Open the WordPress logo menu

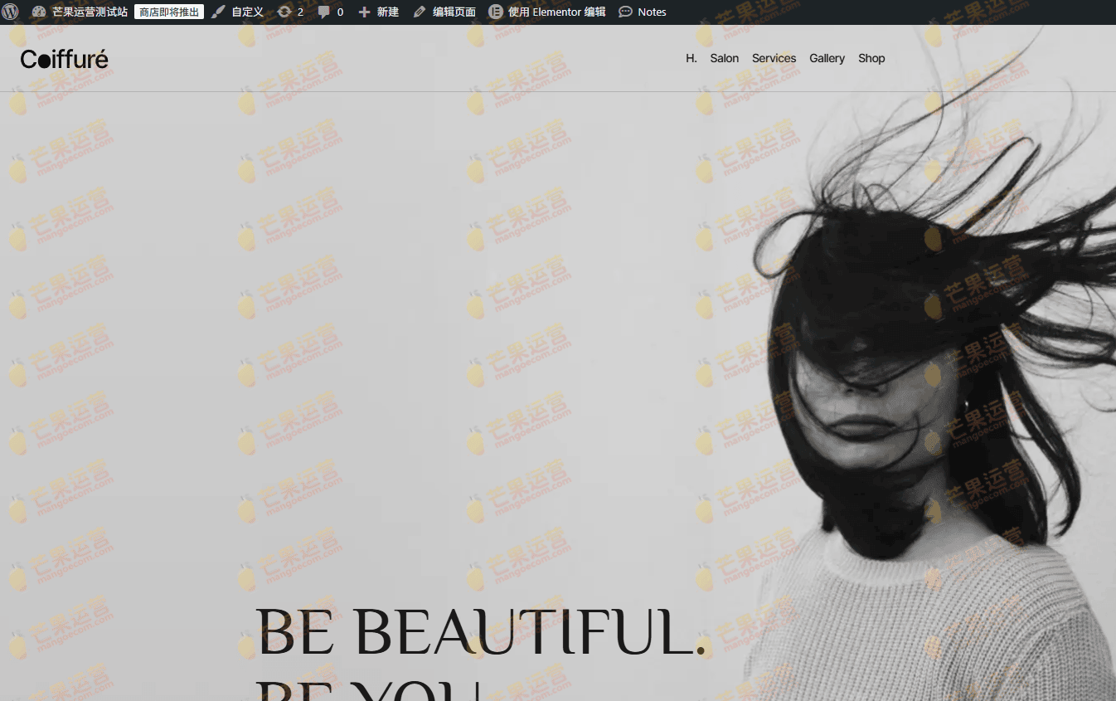[x=10, y=12]
